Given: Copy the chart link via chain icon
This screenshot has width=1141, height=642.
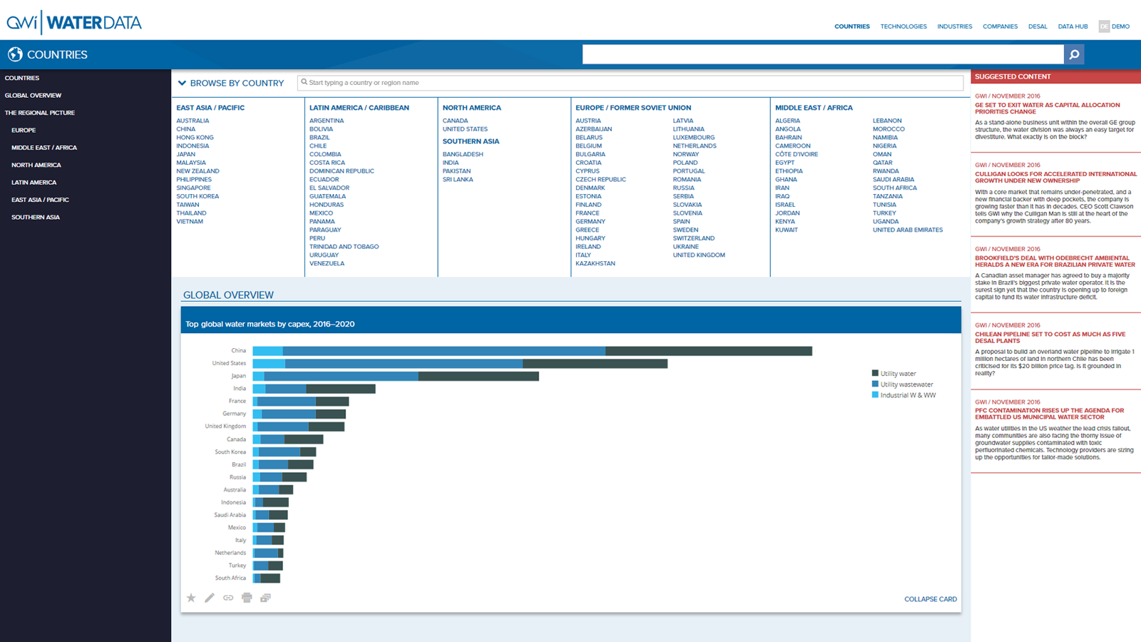Looking at the screenshot, I should pyautogui.click(x=228, y=598).
